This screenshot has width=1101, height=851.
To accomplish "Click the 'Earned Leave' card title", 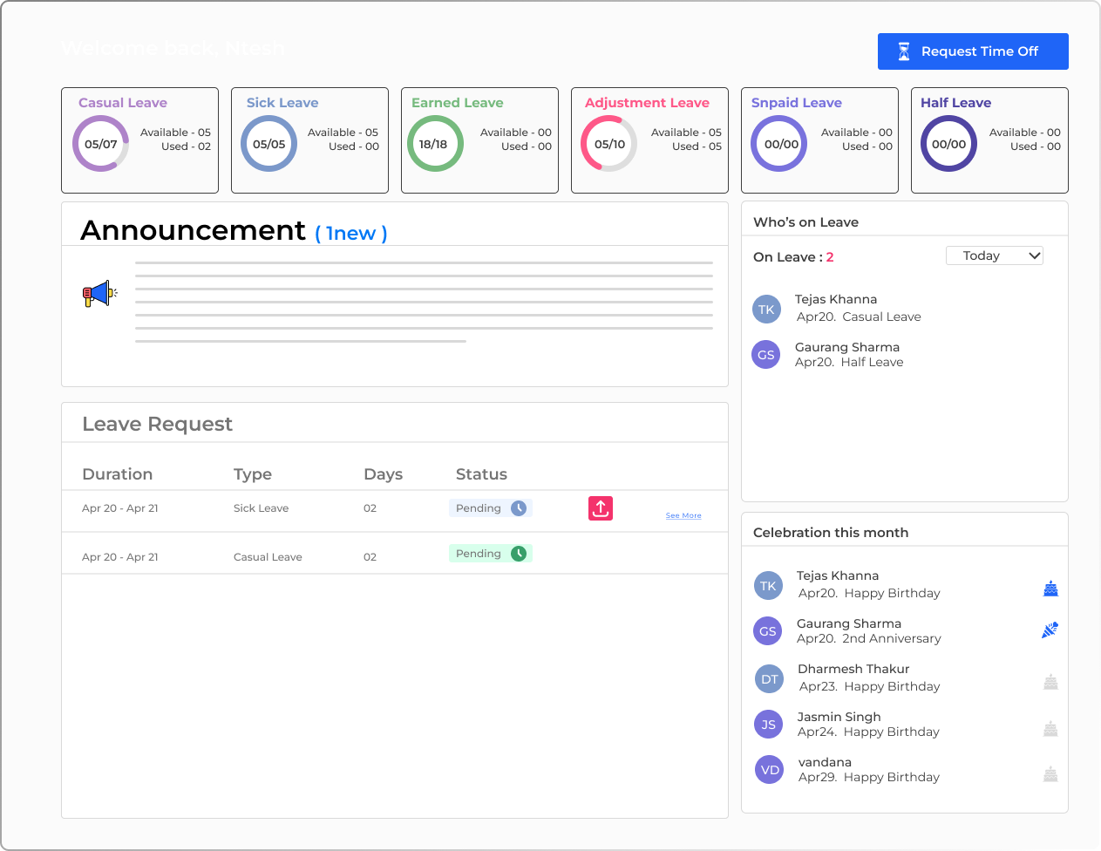I will 458,103.
